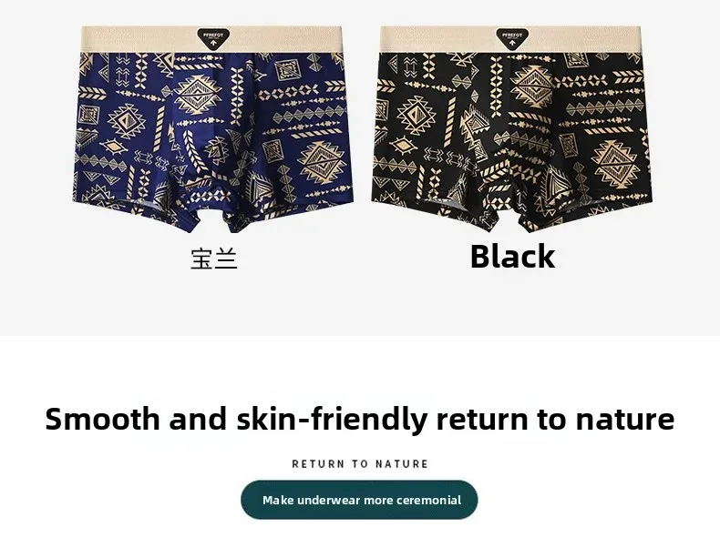This screenshot has width=720, height=538.
Task: Click the PFREFOT logo badge on blue boxers
Action: (213, 39)
